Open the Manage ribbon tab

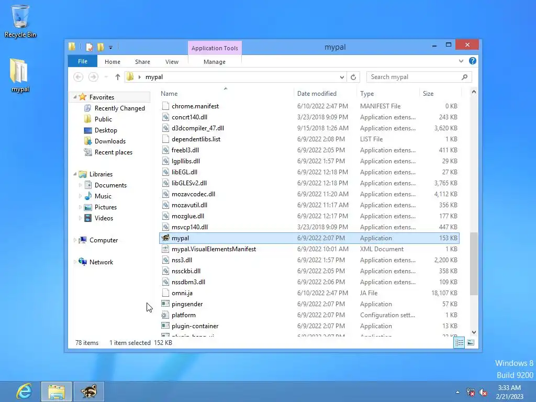215,62
